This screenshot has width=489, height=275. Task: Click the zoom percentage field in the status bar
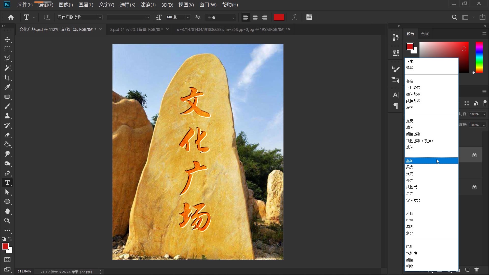(x=24, y=271)
